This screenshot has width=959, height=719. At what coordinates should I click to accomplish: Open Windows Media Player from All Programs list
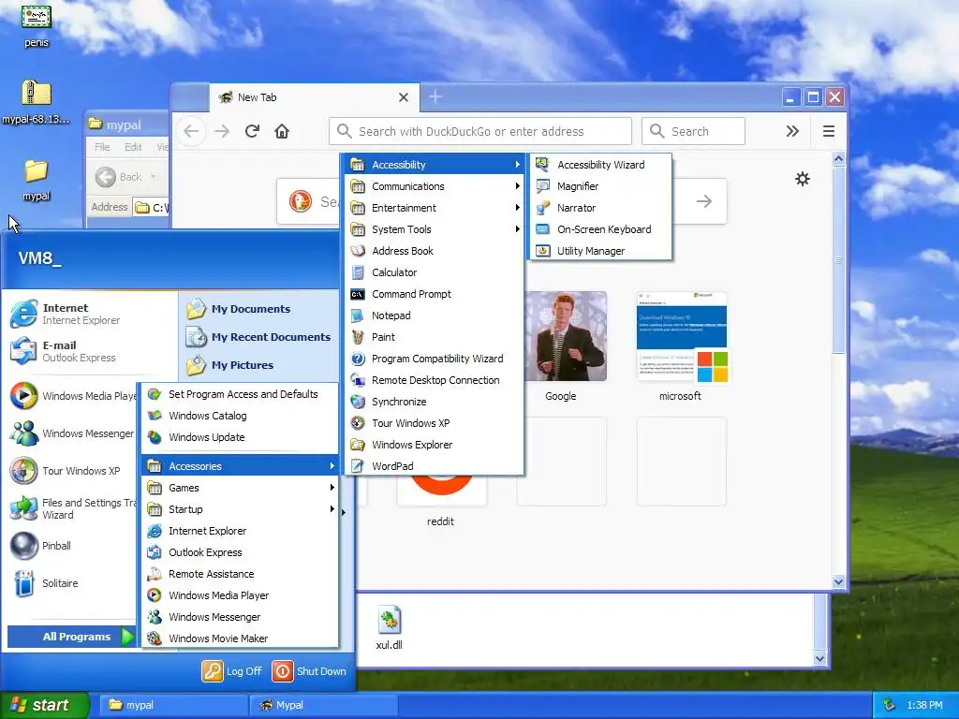tap(241, 595)
